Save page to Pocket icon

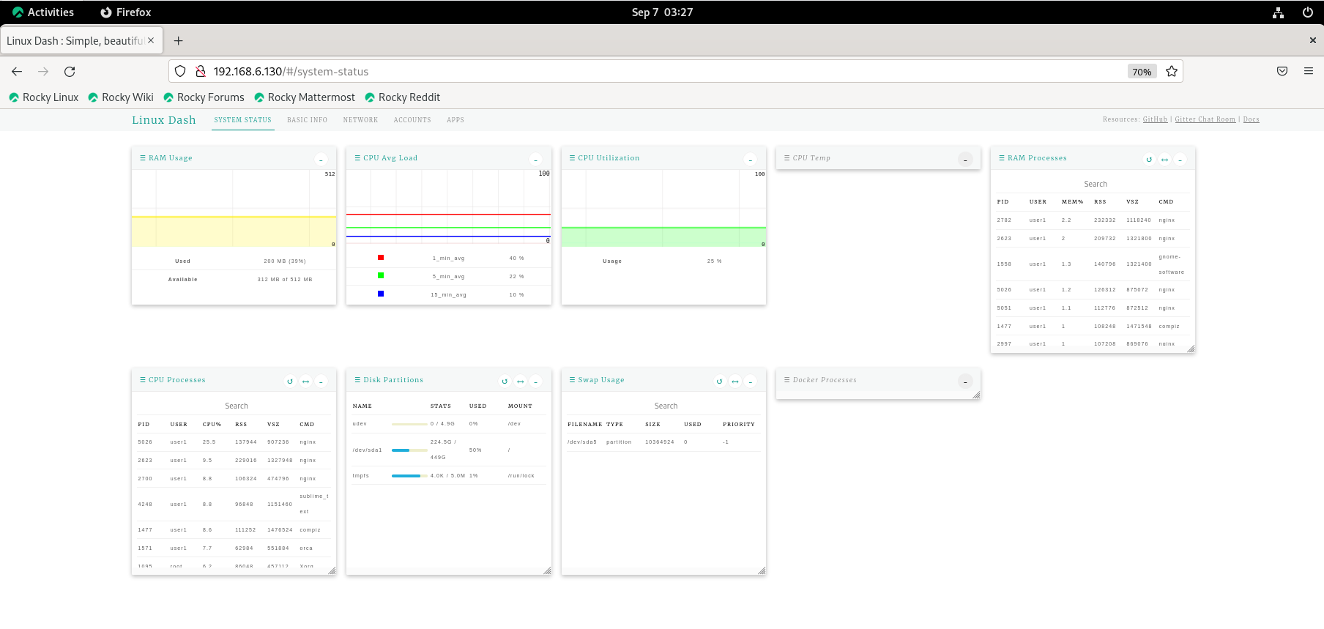(x=1282, y=71)
